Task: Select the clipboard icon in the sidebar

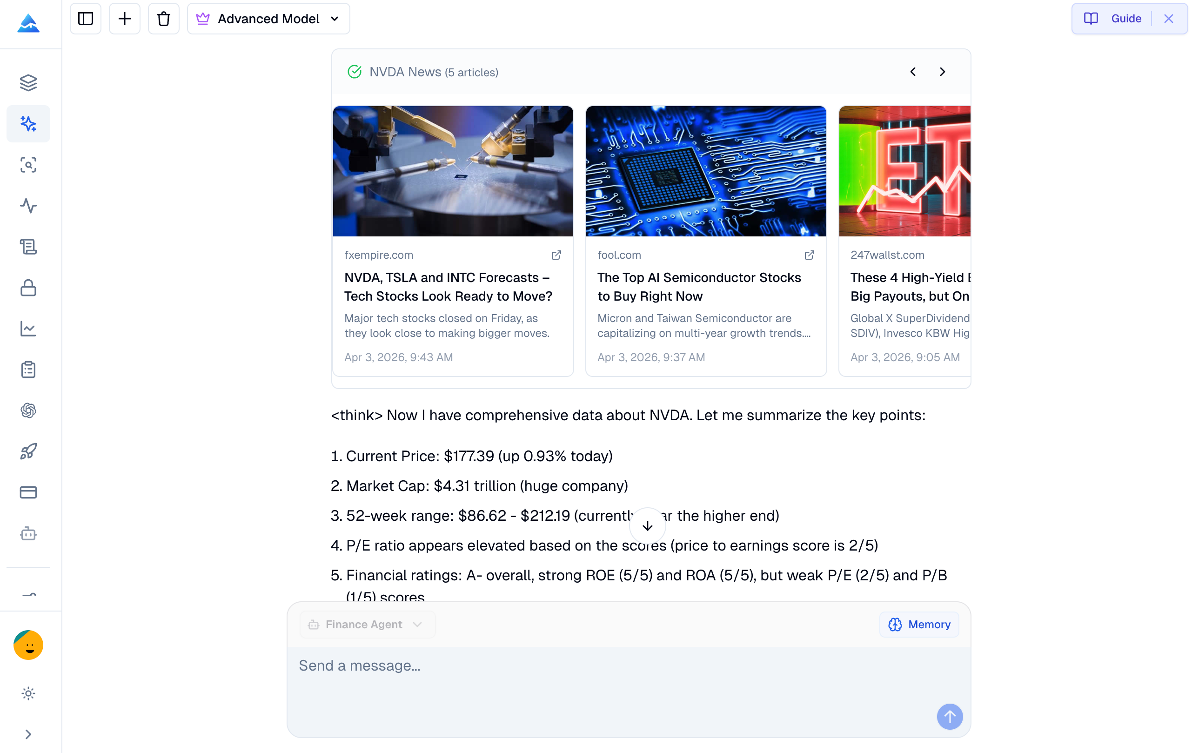Action: [x=28, y=369]
